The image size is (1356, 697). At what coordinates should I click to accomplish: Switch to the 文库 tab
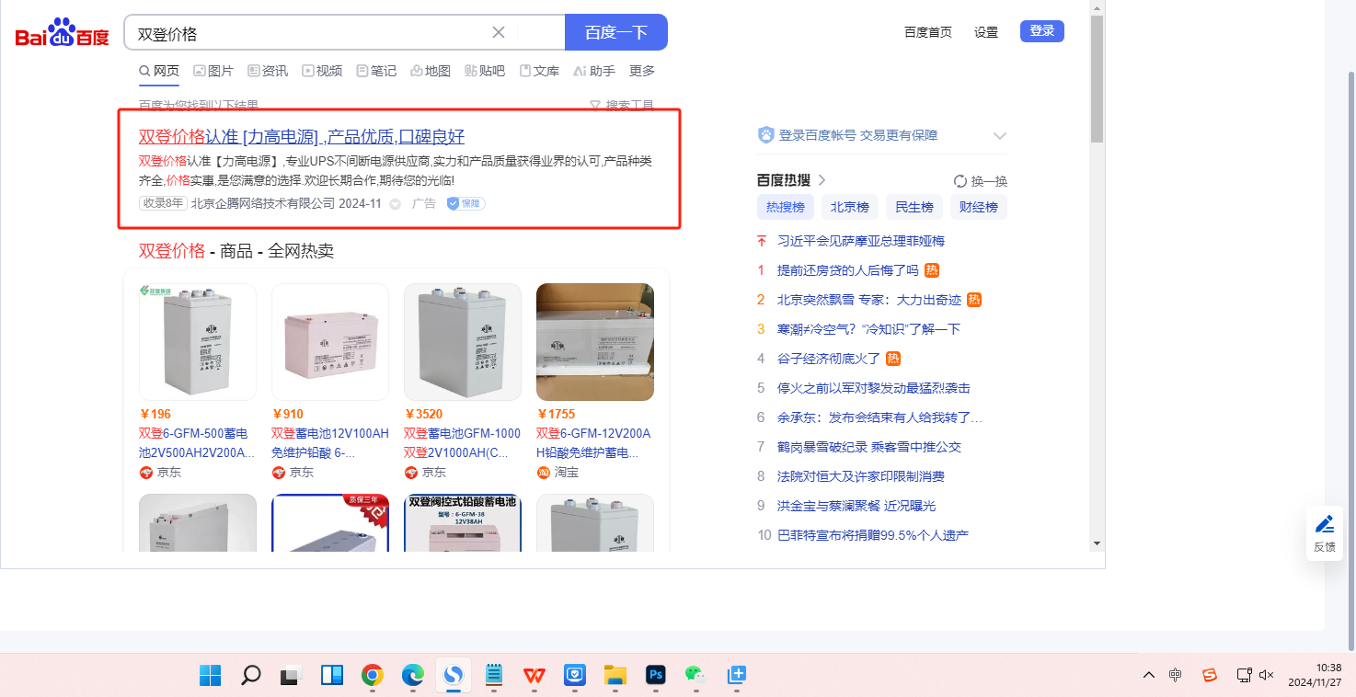tap(539, 71)
